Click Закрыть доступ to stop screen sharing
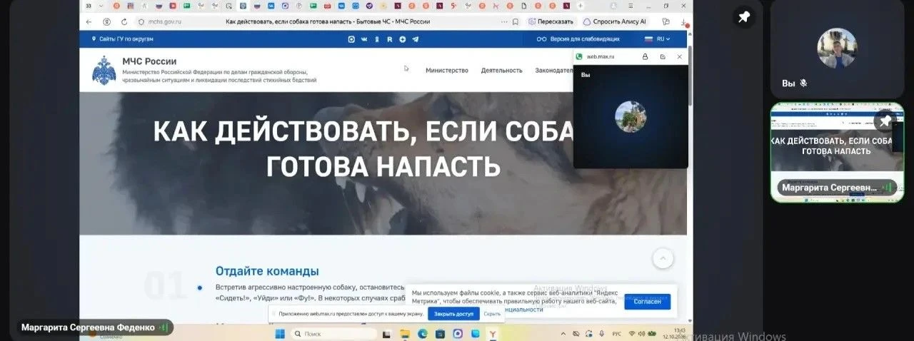Image resolution: width=914 pixels, height=341 pixels. click(453, 314)
